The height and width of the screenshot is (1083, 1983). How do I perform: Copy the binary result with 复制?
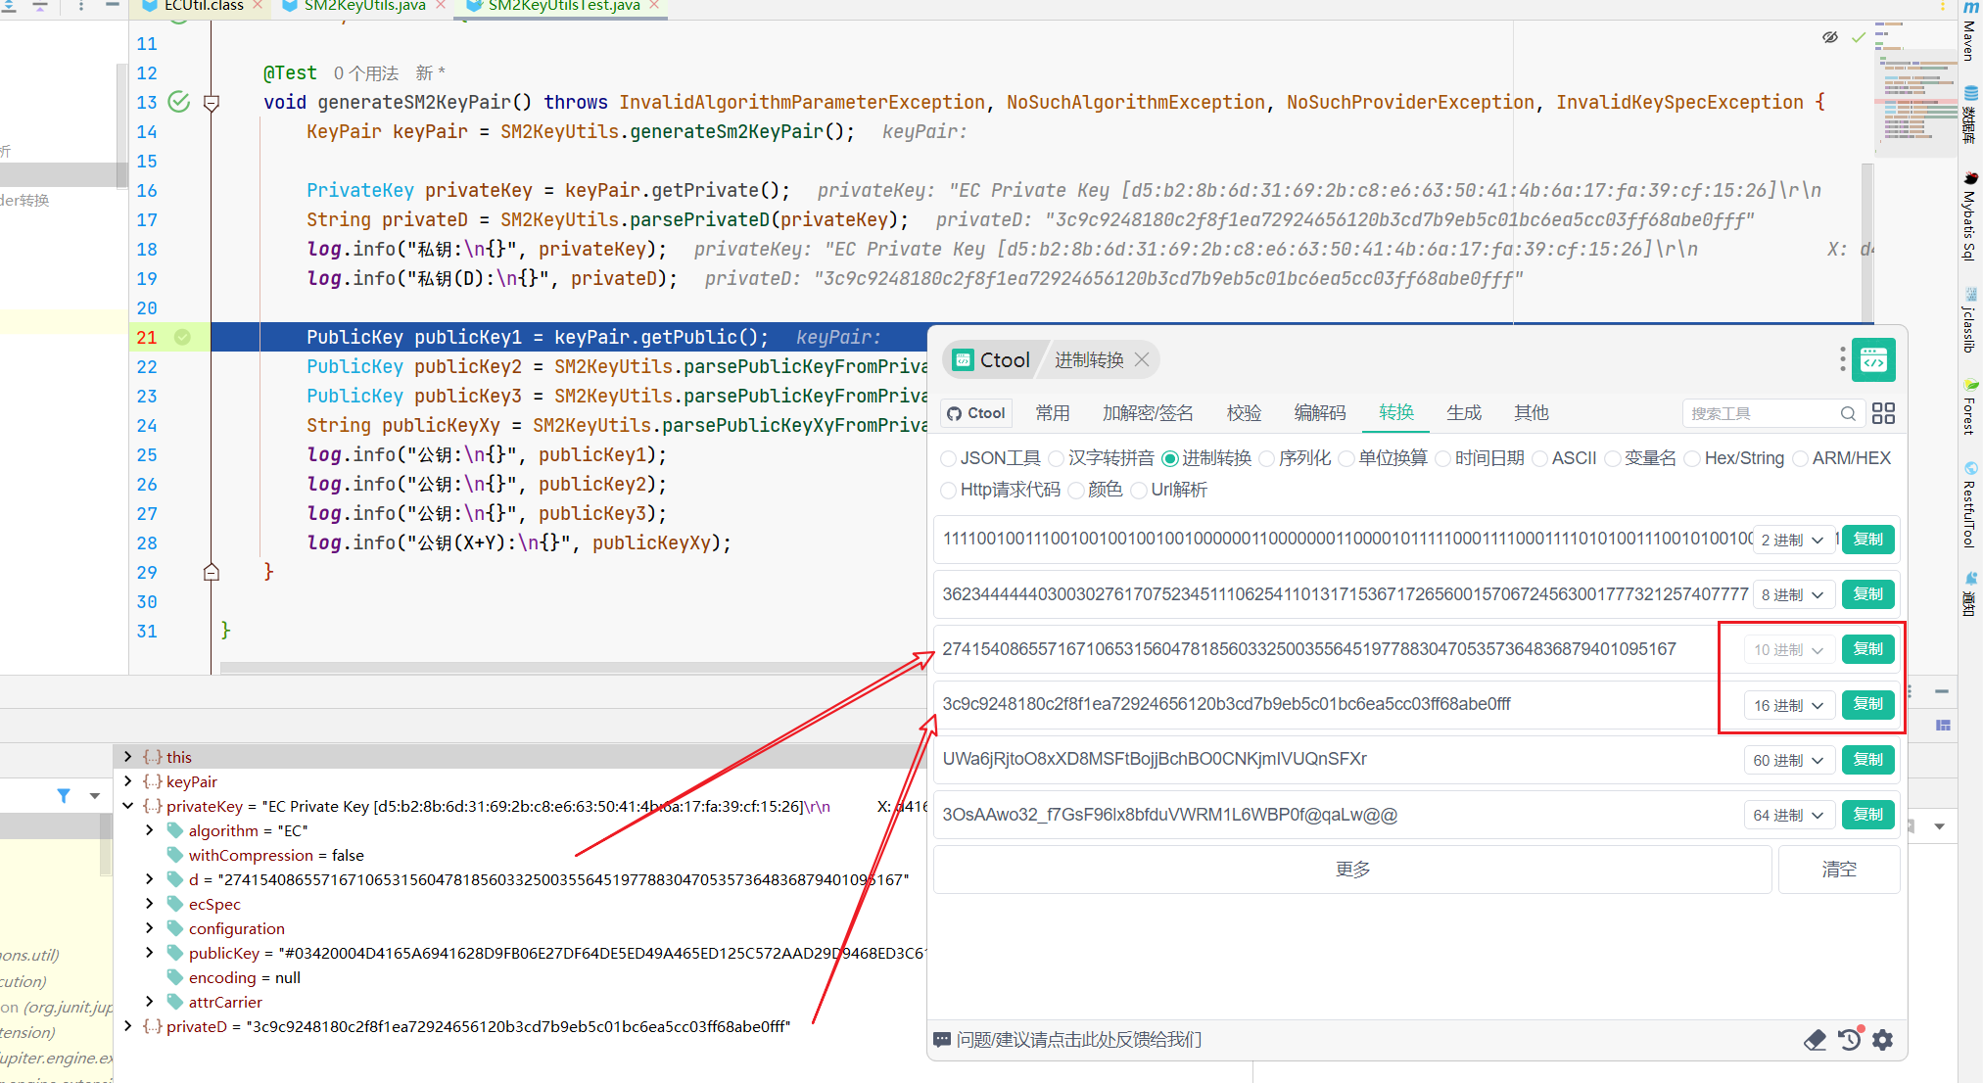tap(1868, 540)
